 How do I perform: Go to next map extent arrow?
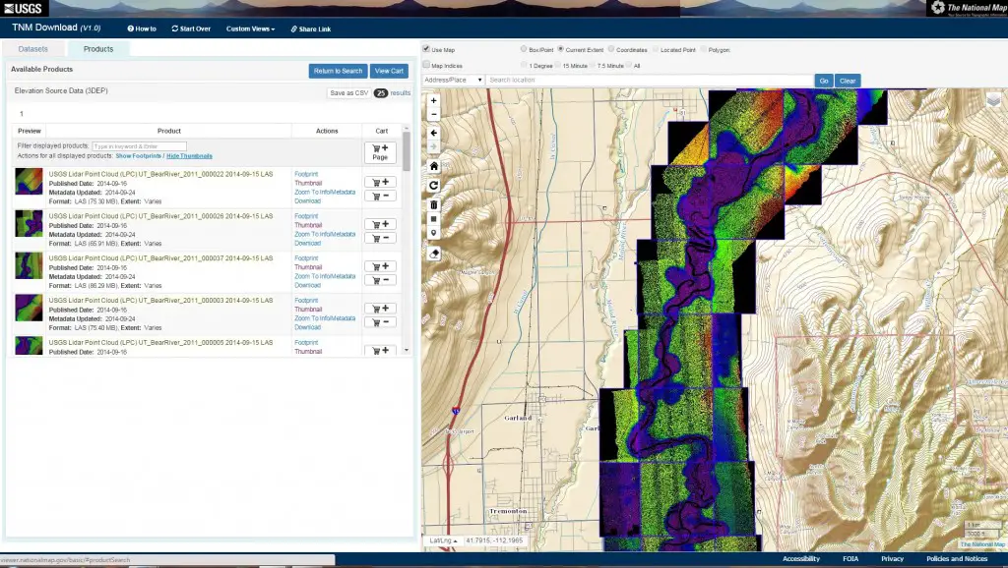click(433, 147)
